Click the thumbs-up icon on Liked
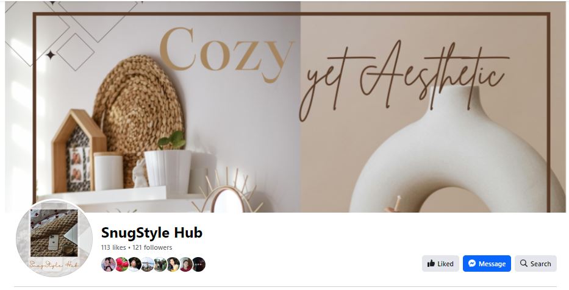Viewport: 569px width, 290px height. coord(431,264)
